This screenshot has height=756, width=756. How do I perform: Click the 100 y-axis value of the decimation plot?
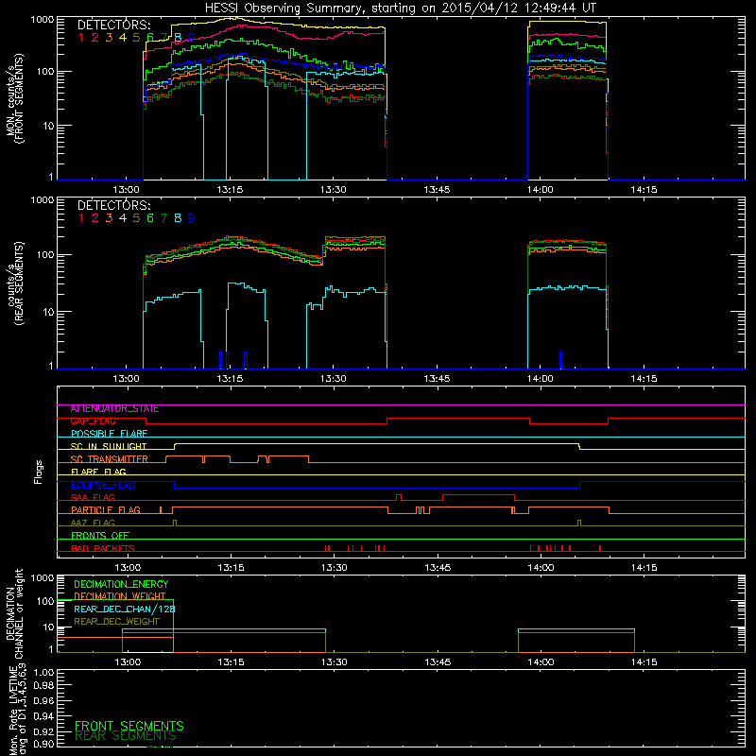[45, 601]
